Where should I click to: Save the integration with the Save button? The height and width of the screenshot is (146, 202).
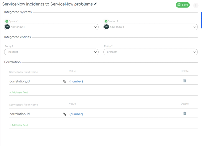183,5
